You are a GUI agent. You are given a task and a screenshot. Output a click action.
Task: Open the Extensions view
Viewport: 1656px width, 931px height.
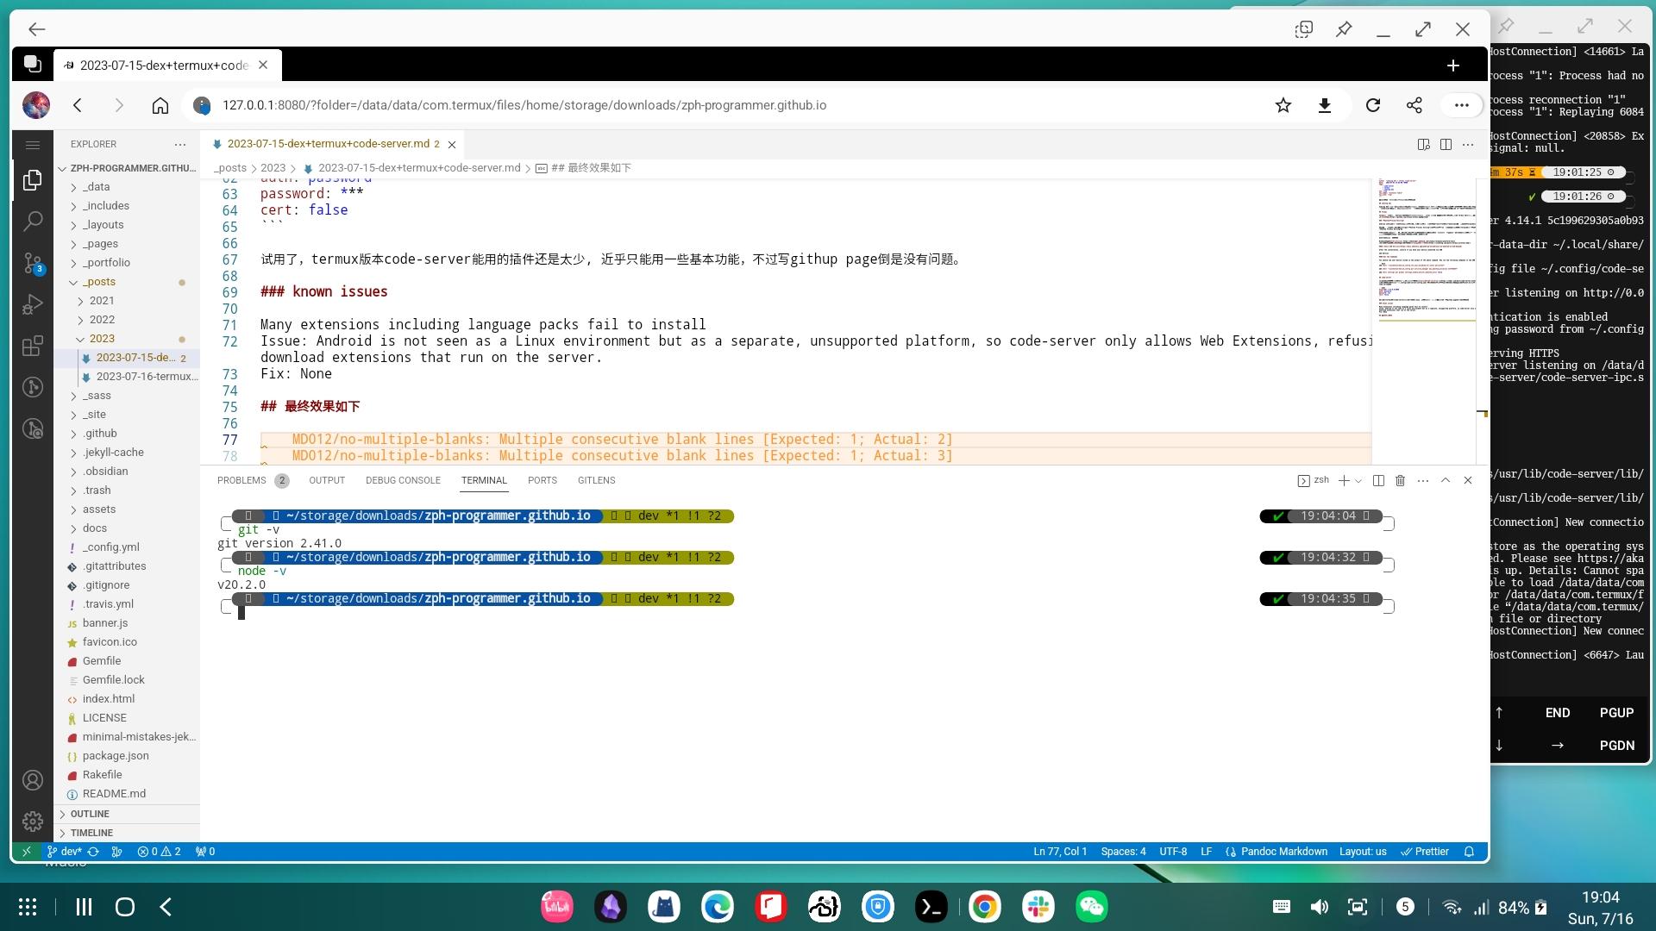(x=33, y=346)
